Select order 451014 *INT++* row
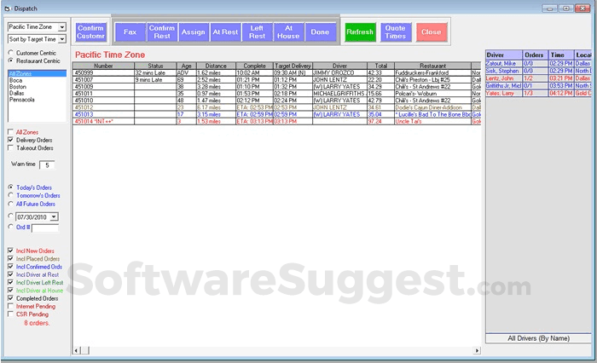The height and width of the screenshot is (363, 597). pos(277,121)
